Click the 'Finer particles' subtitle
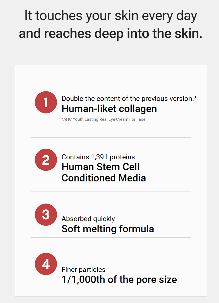 pos(83,269)
